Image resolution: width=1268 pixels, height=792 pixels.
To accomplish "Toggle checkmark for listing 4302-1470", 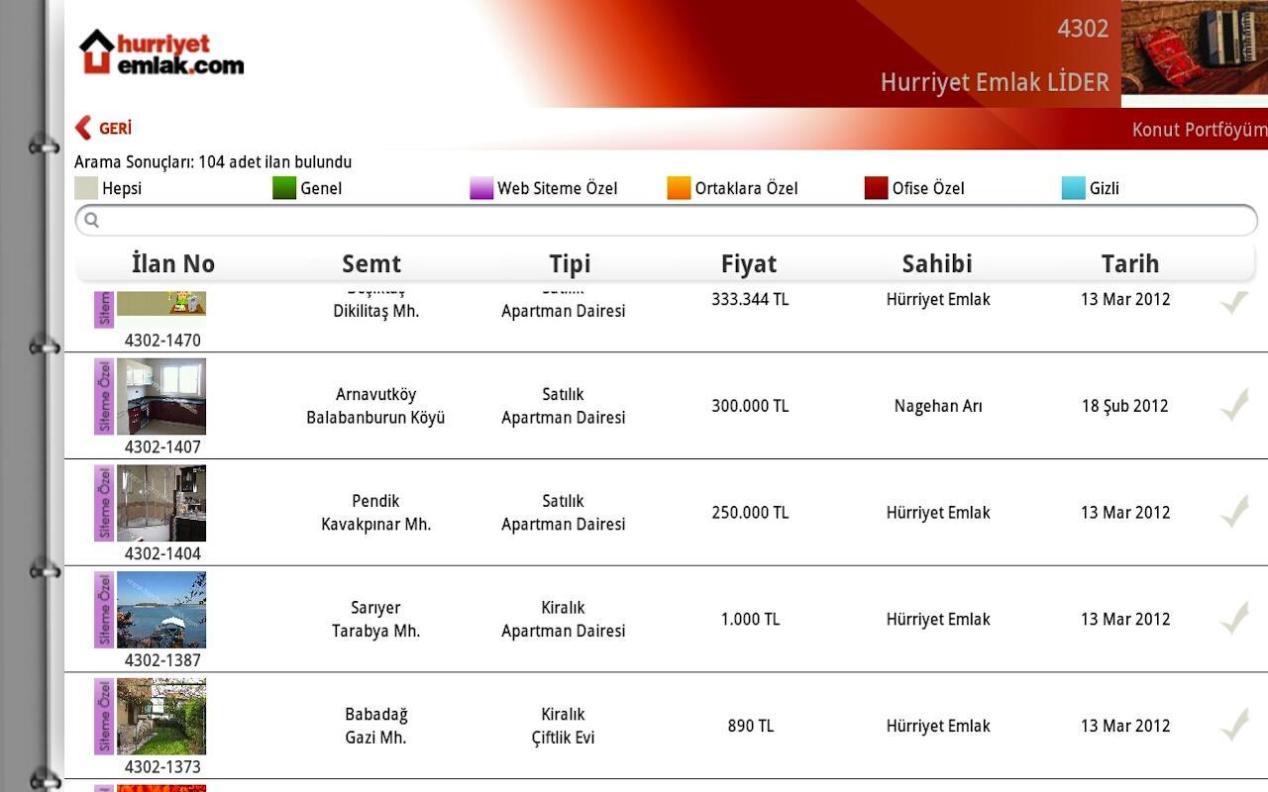I will tap(1234, 301).
